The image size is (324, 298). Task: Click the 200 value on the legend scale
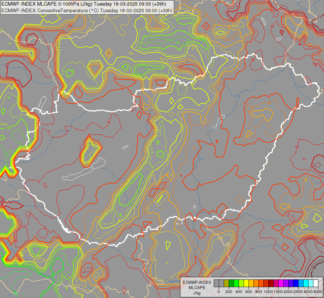(229, 292)
